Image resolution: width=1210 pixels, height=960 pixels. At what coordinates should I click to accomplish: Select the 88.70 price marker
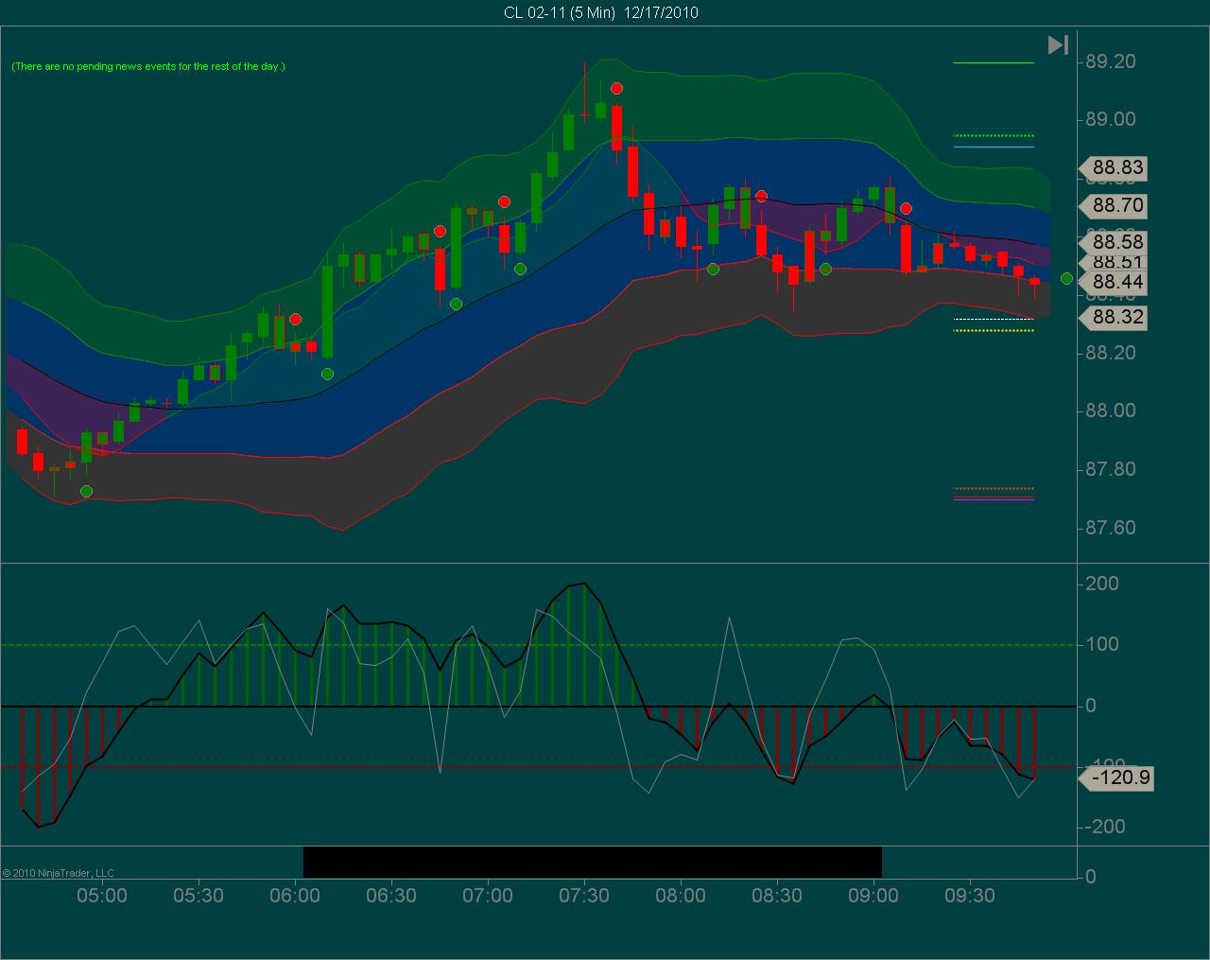[x=1114, y=205]
